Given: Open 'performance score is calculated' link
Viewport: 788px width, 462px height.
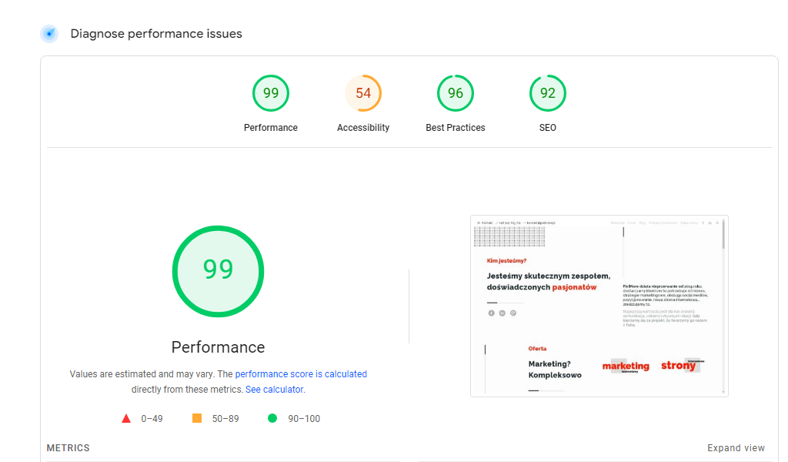Looking at the screenshot, I should tap(301, 374).
